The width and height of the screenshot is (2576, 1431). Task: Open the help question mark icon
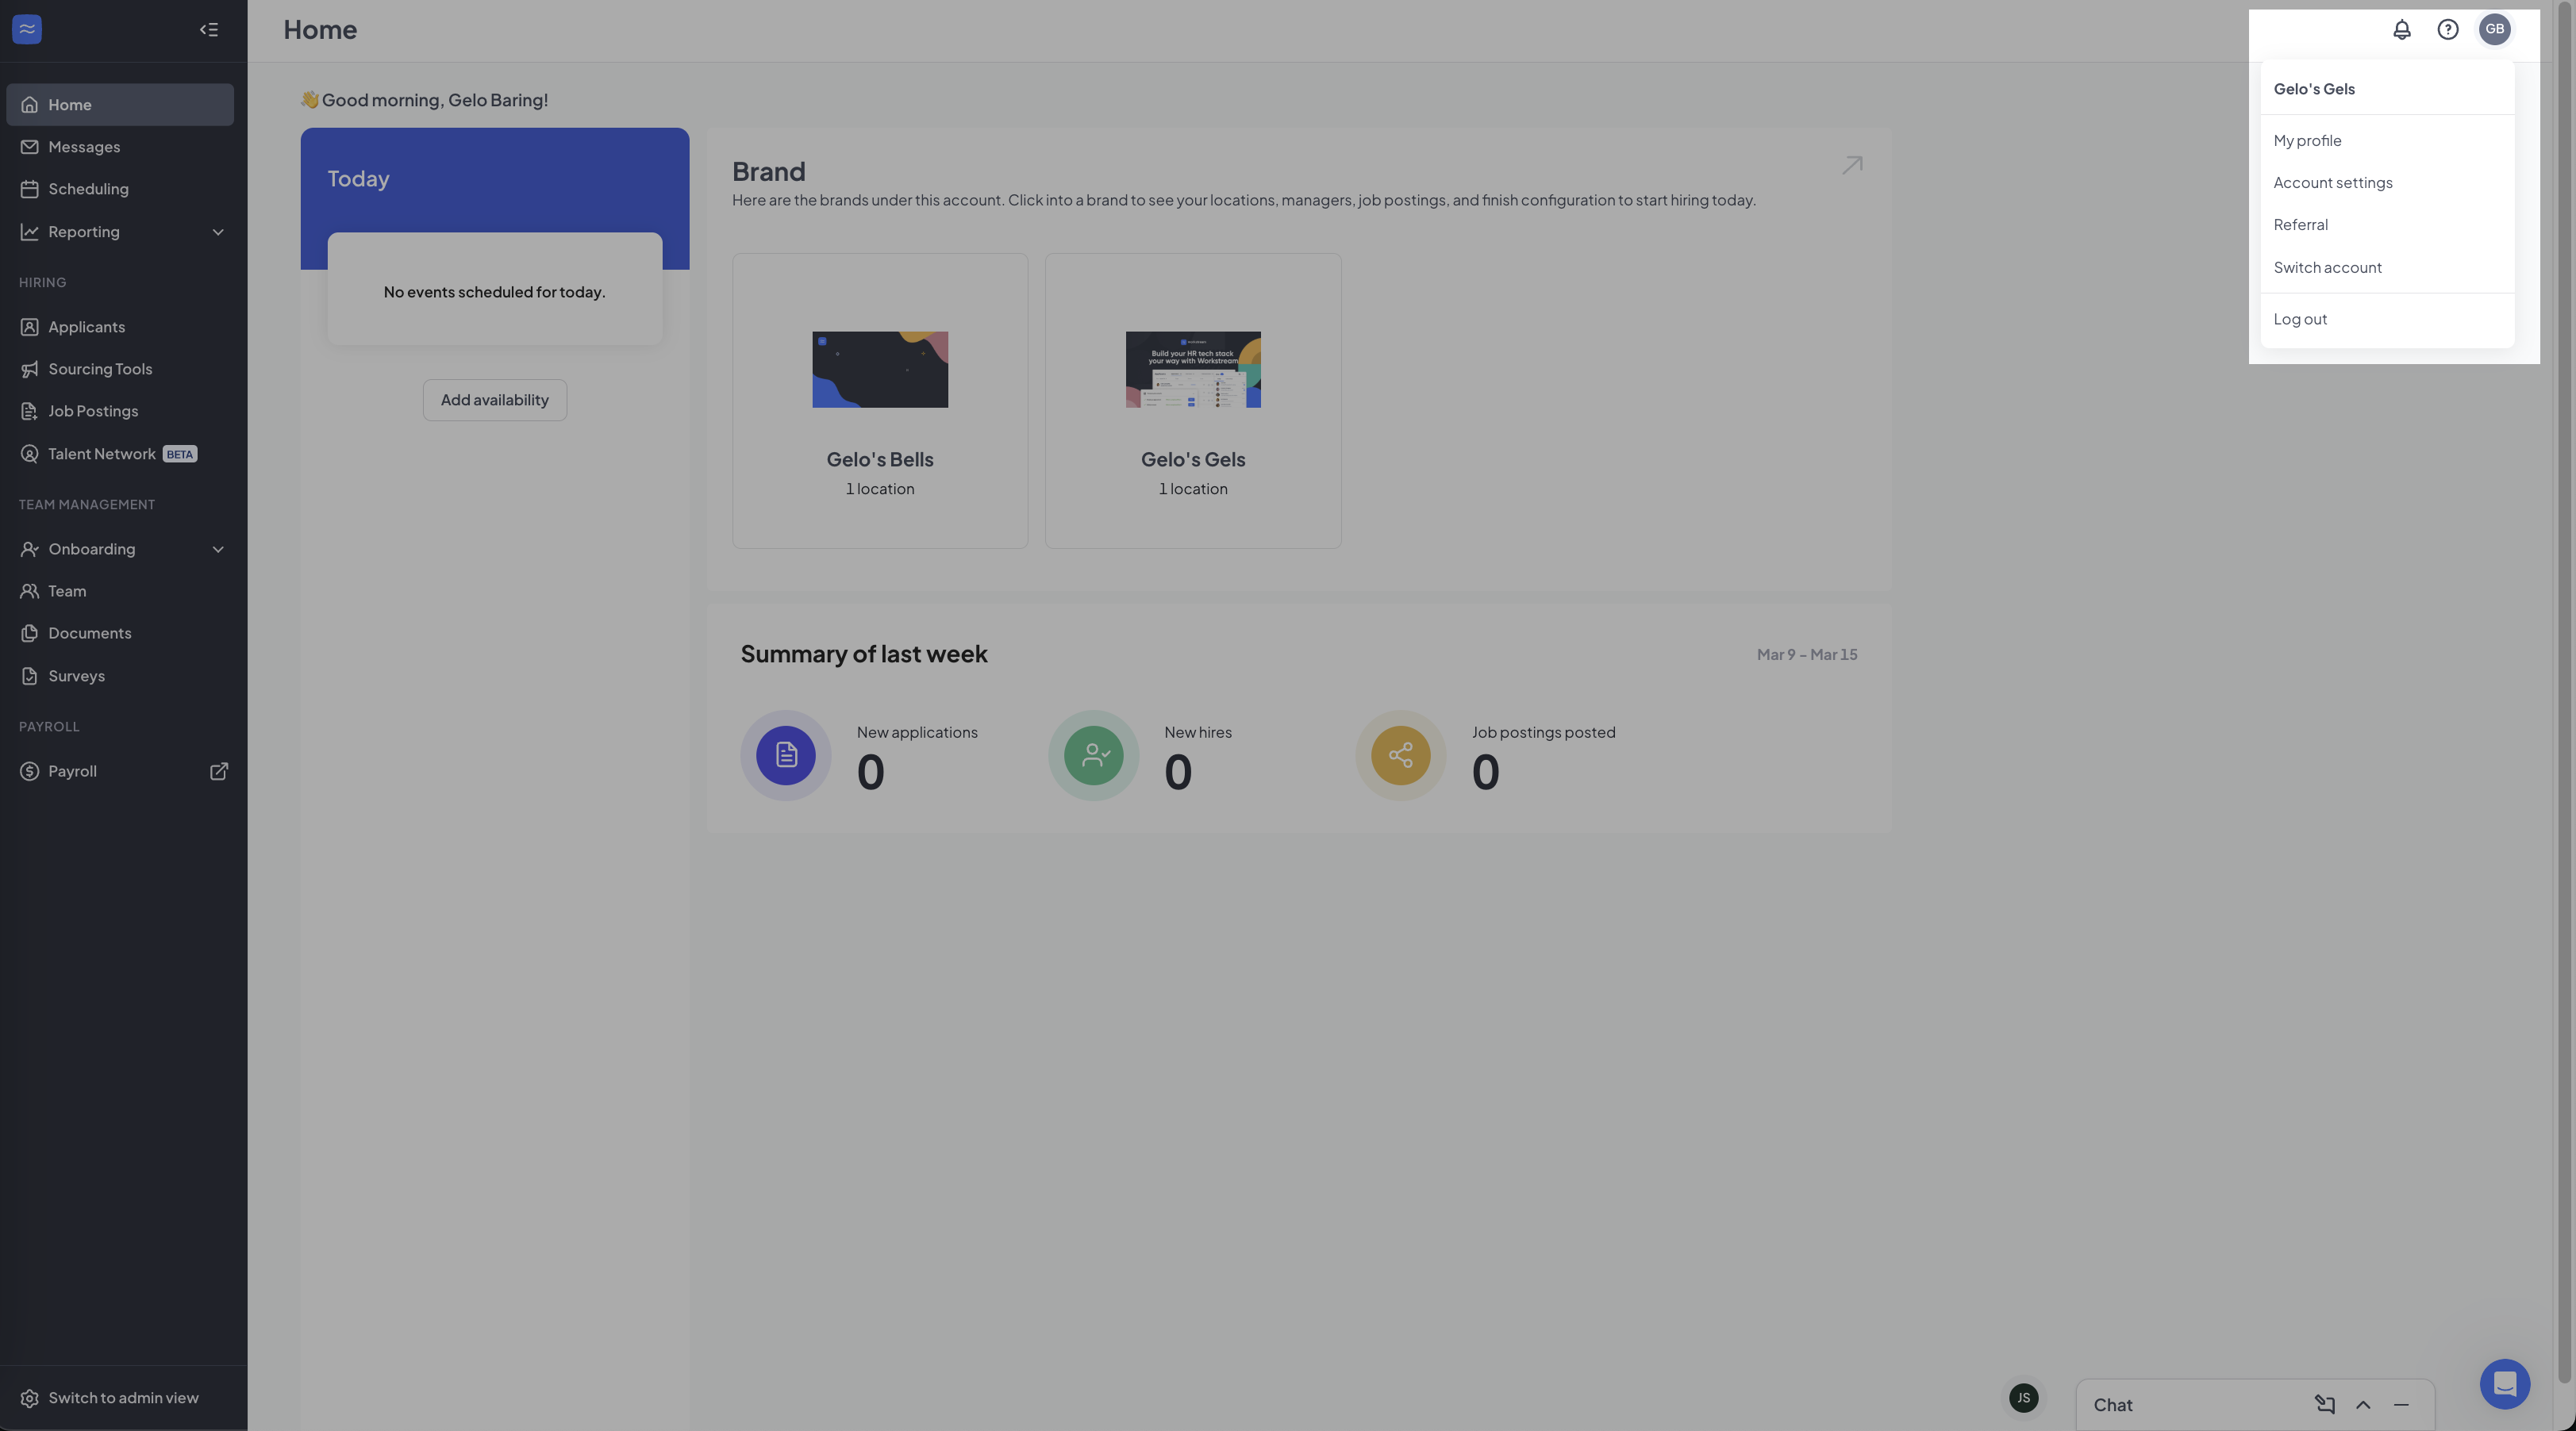(x=2447, y=29)
